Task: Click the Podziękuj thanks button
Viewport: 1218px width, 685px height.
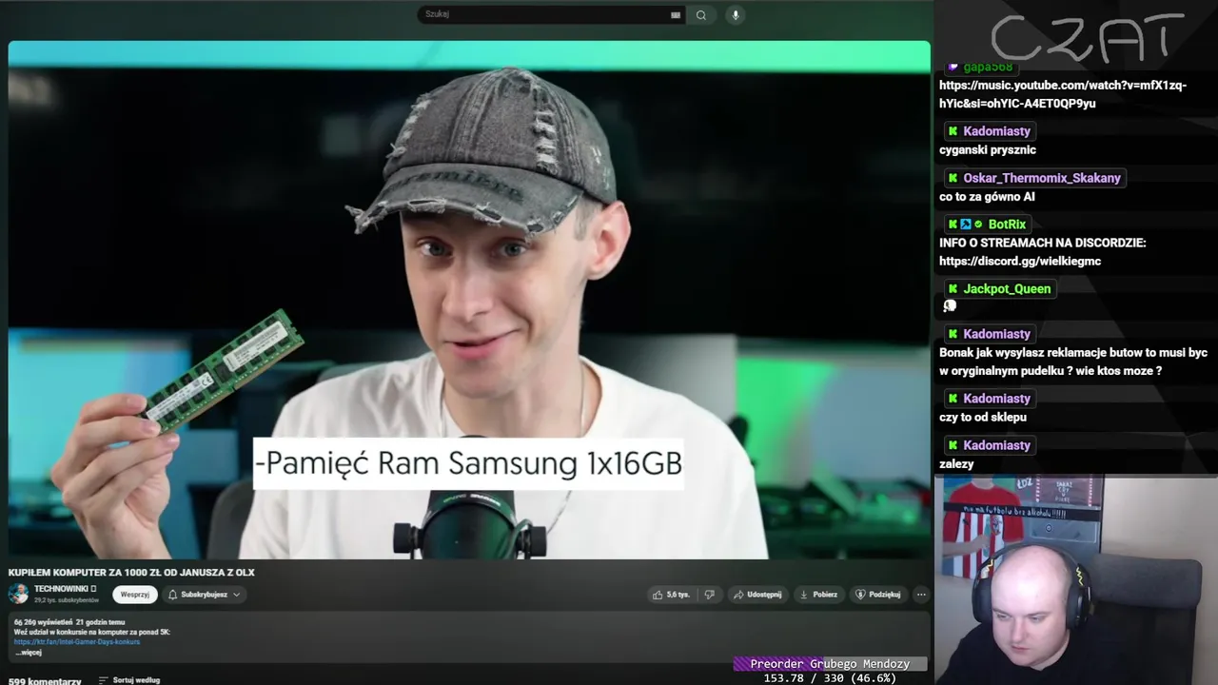Action: [877, 595]
